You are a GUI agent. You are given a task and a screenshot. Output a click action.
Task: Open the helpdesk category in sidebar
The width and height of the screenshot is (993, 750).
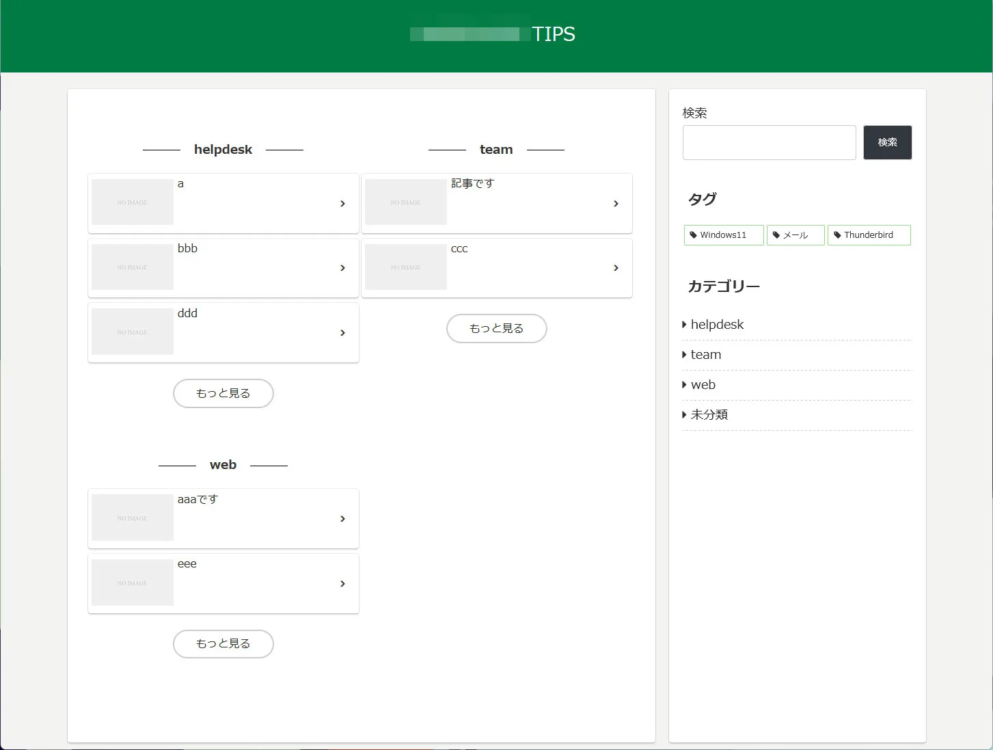coord(717,325)
